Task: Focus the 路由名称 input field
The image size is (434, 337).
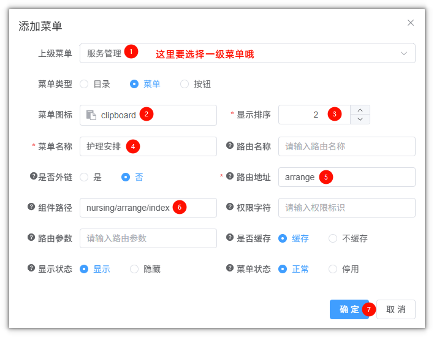Action: point(347,146)
